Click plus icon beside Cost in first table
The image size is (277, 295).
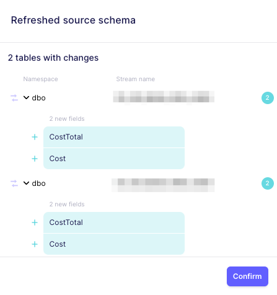pos(35,159)
